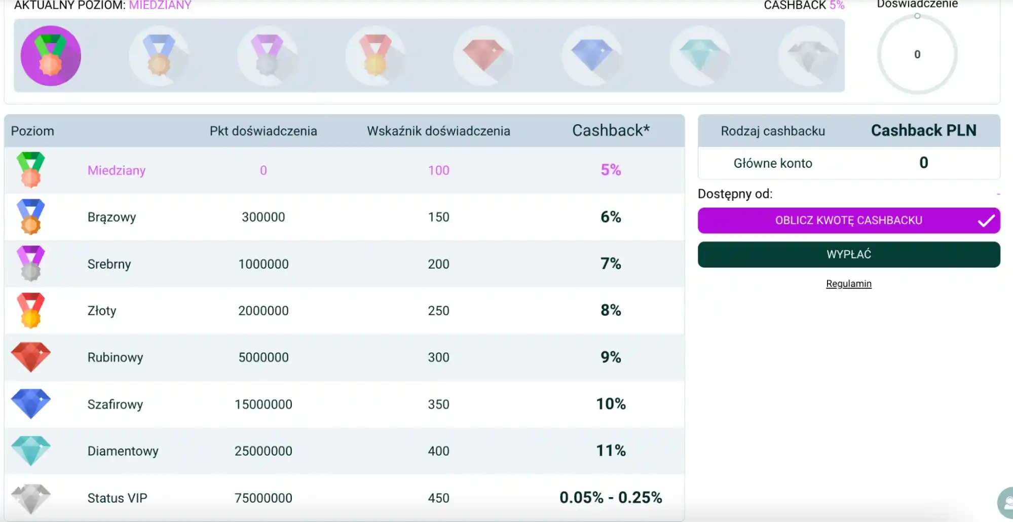
Task: Click the teal diamond gem in level bar
Action: (x=700, y=56)
